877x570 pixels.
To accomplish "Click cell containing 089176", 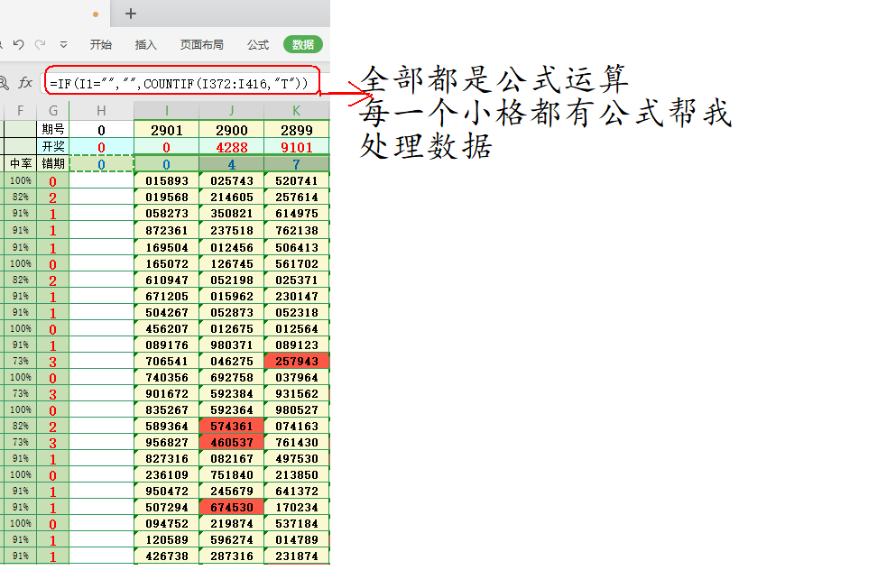I will pyautogui.click(x=167, y=345).
